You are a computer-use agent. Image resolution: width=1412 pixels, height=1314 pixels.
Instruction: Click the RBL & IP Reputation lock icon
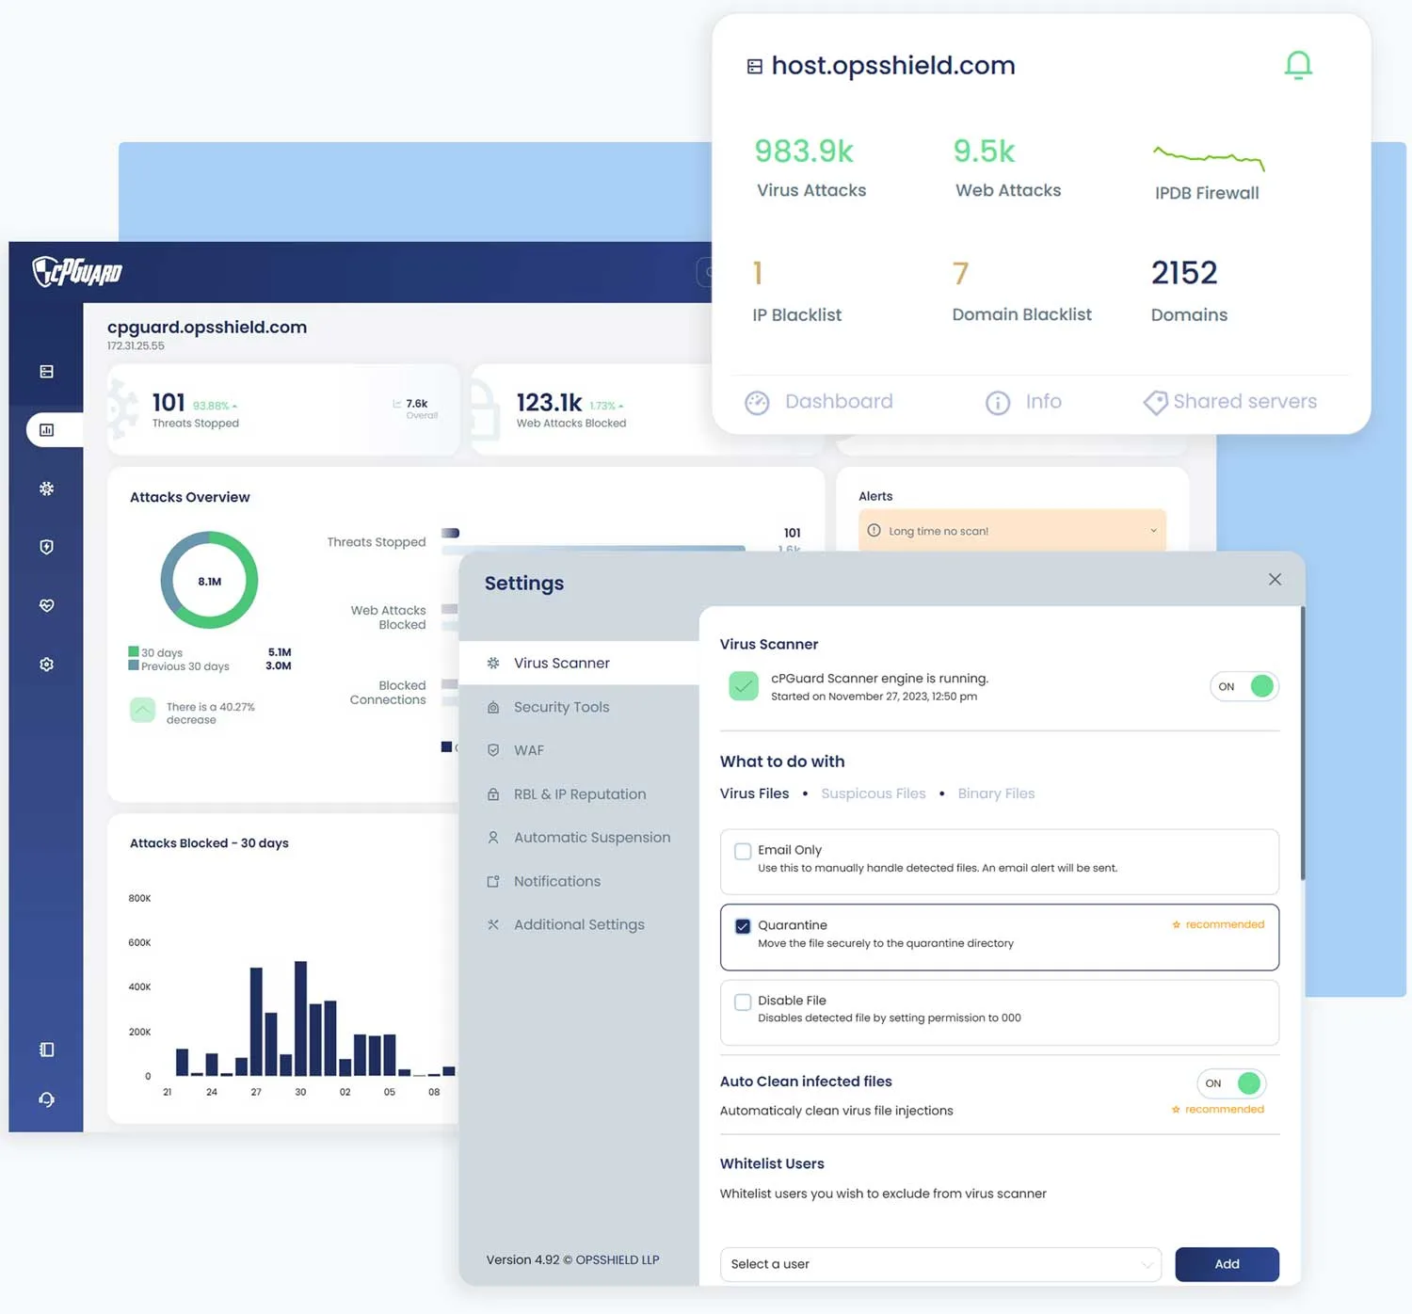(493, 794)
